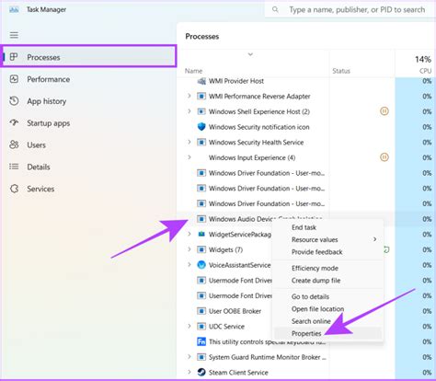Expand the Widgets (7) group
Screen dimensions: 436x381
pos(189,249)
